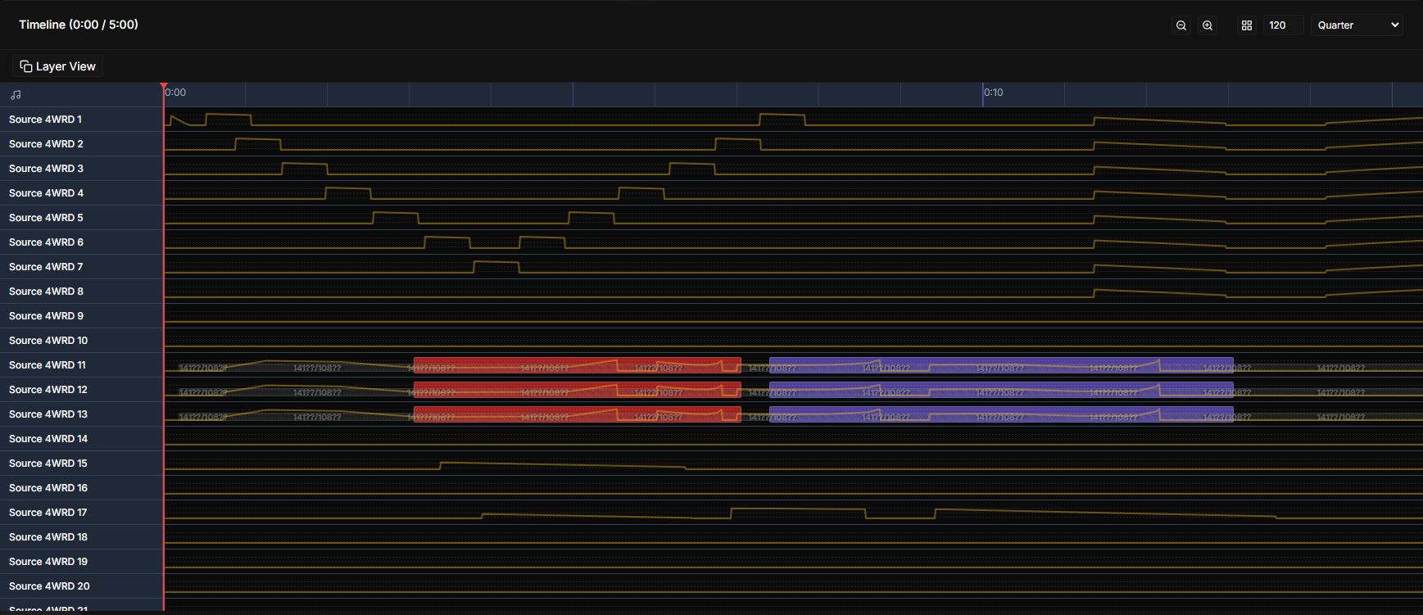
Task: Toggle the grid snap icon
Action: (1246, 25)
